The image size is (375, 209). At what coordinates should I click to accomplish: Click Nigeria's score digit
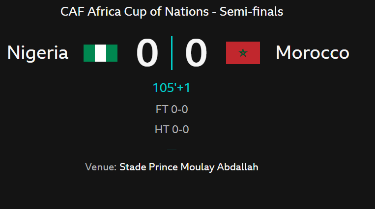coord(147,53)
